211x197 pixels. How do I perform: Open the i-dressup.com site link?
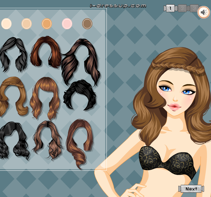coord(118,6)
